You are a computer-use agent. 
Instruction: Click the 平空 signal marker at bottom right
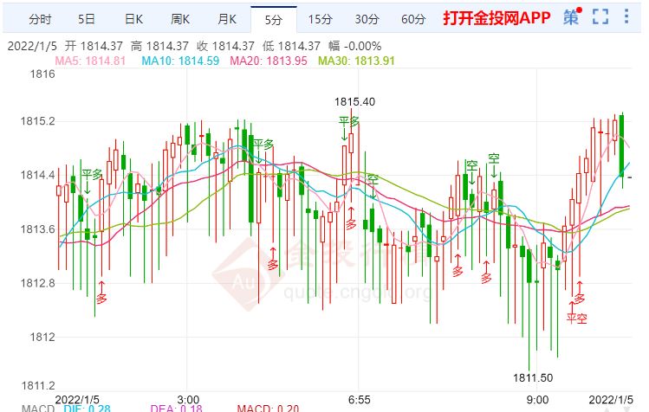(577, 319)
